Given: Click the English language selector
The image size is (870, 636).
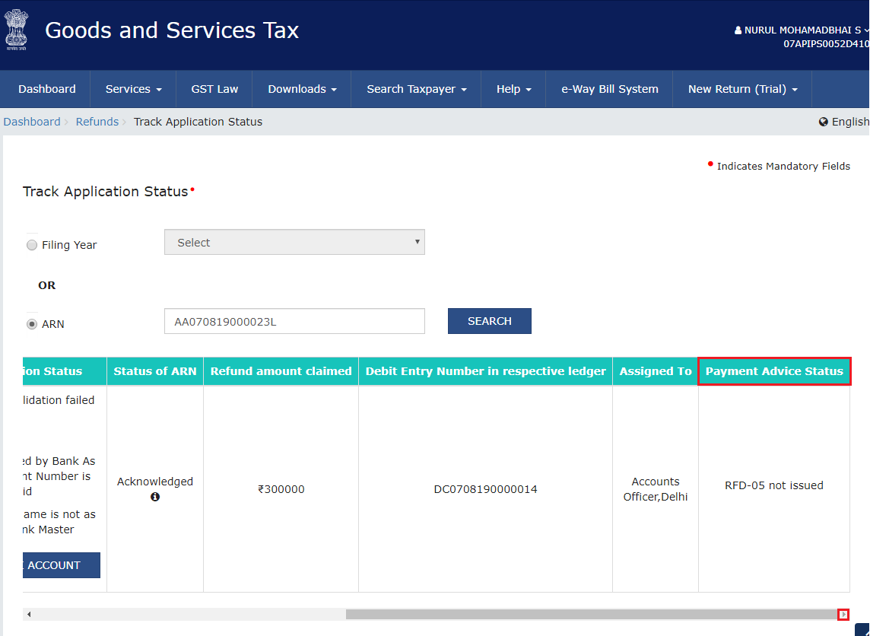Looking at the screenshot, I should tap(844, 122).
